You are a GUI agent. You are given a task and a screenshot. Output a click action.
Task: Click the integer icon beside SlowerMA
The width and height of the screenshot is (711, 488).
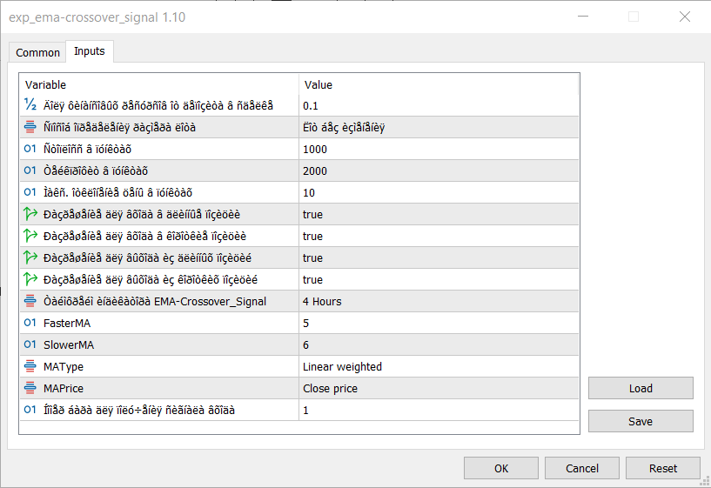click(x=30, y=344)
